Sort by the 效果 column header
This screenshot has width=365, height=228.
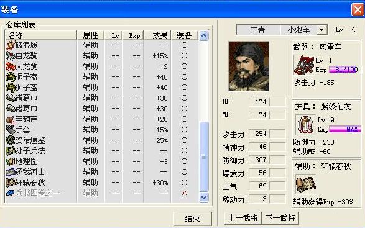point(157,35)
